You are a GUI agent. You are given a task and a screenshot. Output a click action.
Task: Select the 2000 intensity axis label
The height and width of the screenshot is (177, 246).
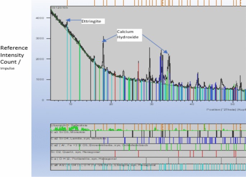pos(40,59)
